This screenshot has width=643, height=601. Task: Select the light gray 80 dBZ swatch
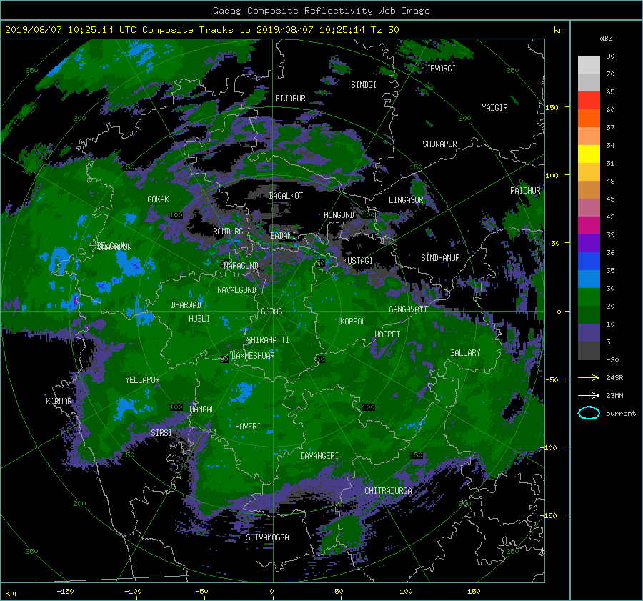coord(589,64)
